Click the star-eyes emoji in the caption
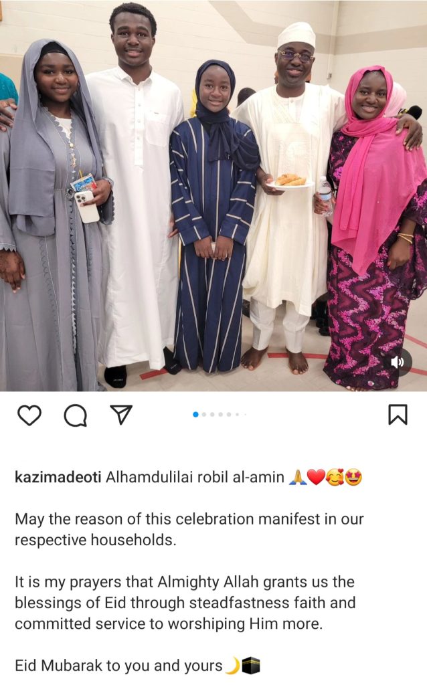The image size is (427, 685). 353,477
